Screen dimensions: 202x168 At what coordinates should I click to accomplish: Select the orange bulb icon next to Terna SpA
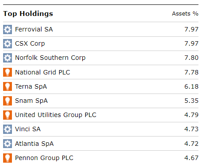(x=8, y=86)
